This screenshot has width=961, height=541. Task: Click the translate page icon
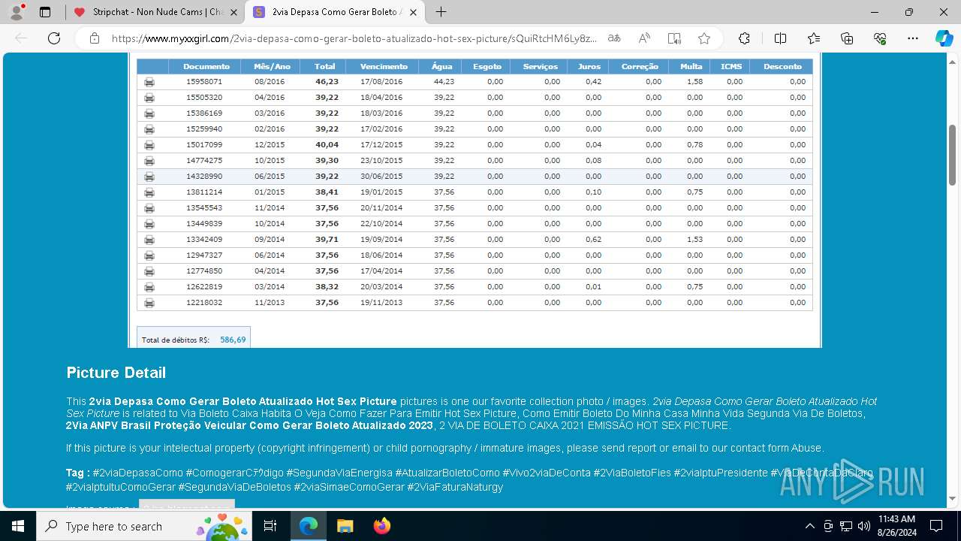(614, 38)
